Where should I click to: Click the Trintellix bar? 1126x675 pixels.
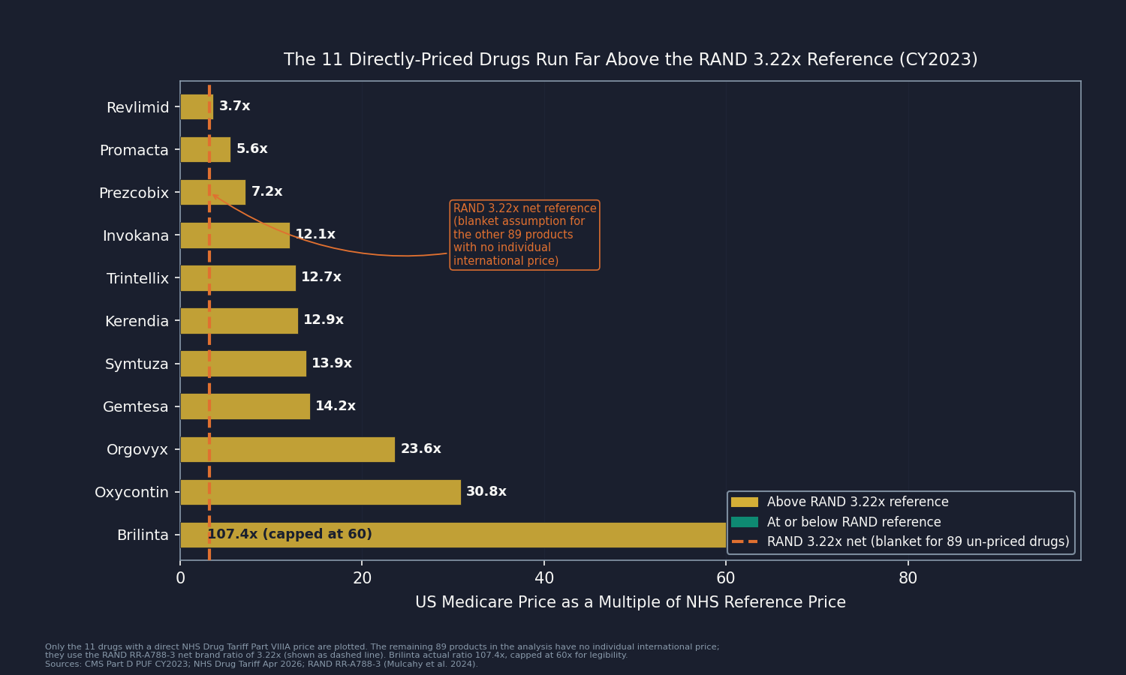click(238, 278)
